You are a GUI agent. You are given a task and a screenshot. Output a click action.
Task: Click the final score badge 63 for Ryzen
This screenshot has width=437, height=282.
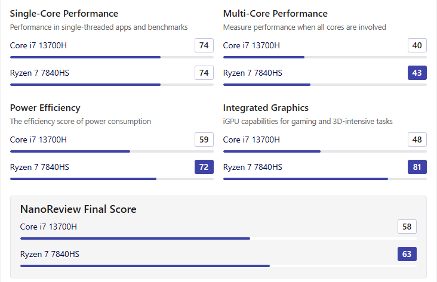tap(407, 254)
